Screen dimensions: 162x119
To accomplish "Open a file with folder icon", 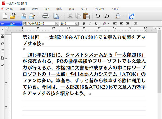I will [x=13, y=16].
